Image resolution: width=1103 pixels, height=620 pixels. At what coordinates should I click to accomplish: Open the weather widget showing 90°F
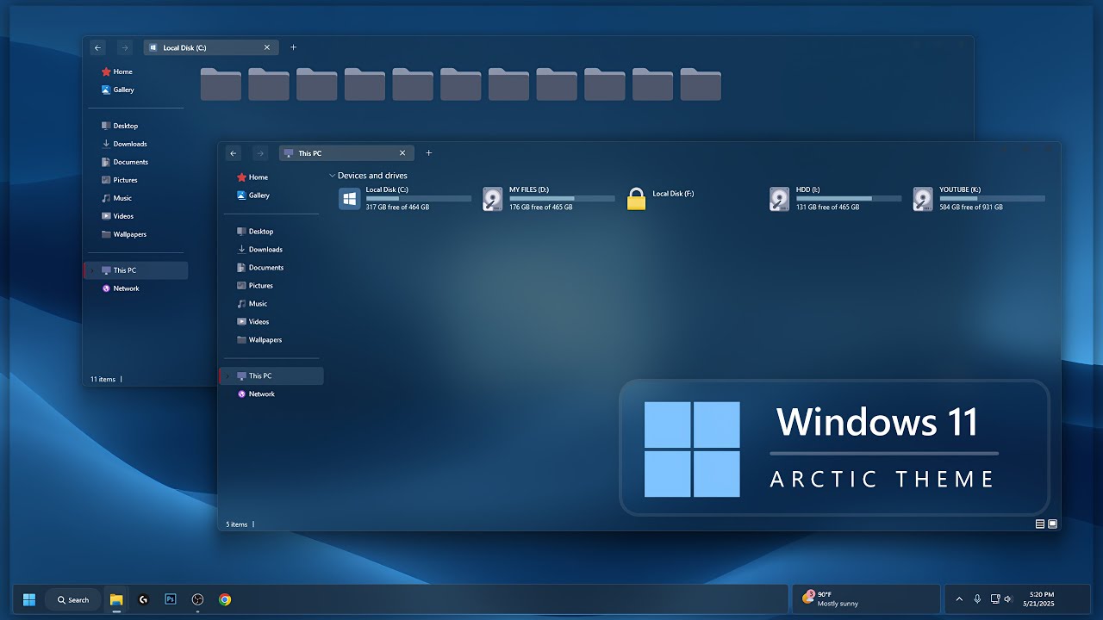tap(865, 598)
